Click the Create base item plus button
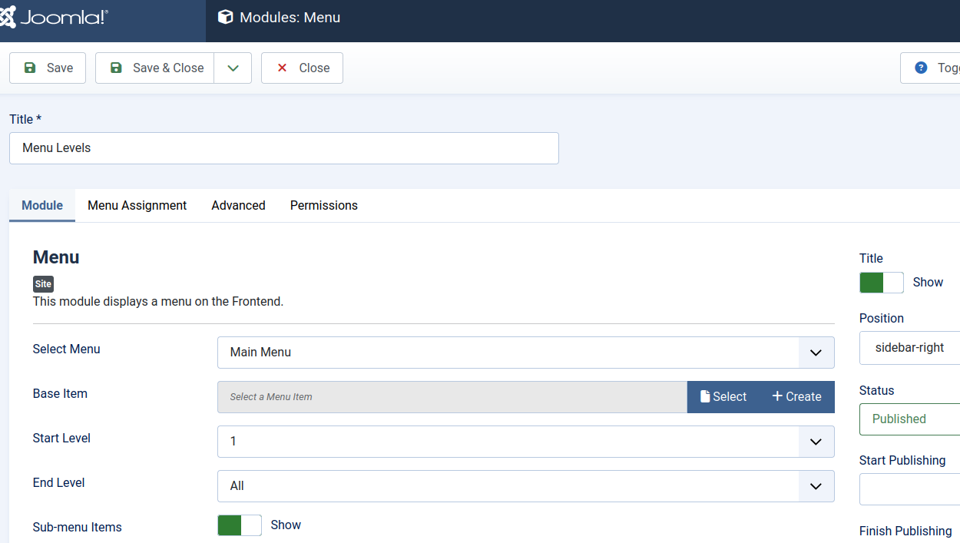The image size is (960, 543). (796, 397)
